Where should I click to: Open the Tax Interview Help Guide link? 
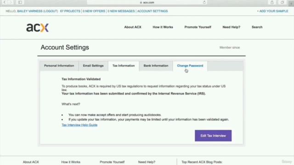[79, 125]
